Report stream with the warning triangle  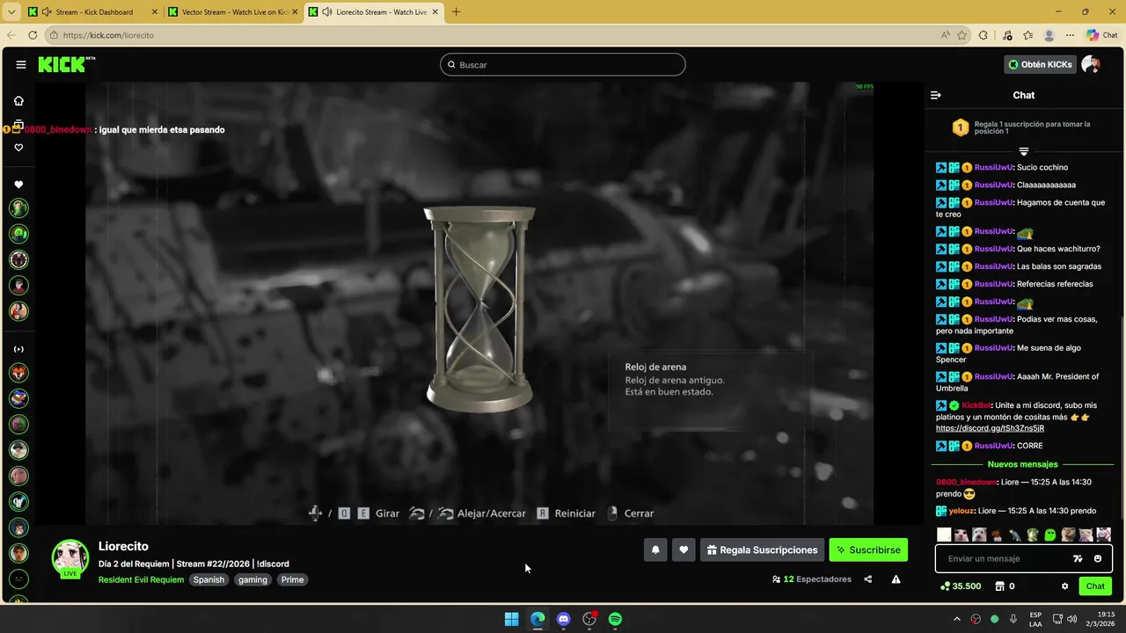(896, 579)
